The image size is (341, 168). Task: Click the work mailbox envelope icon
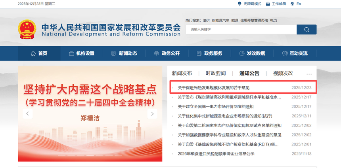[268, 4]
